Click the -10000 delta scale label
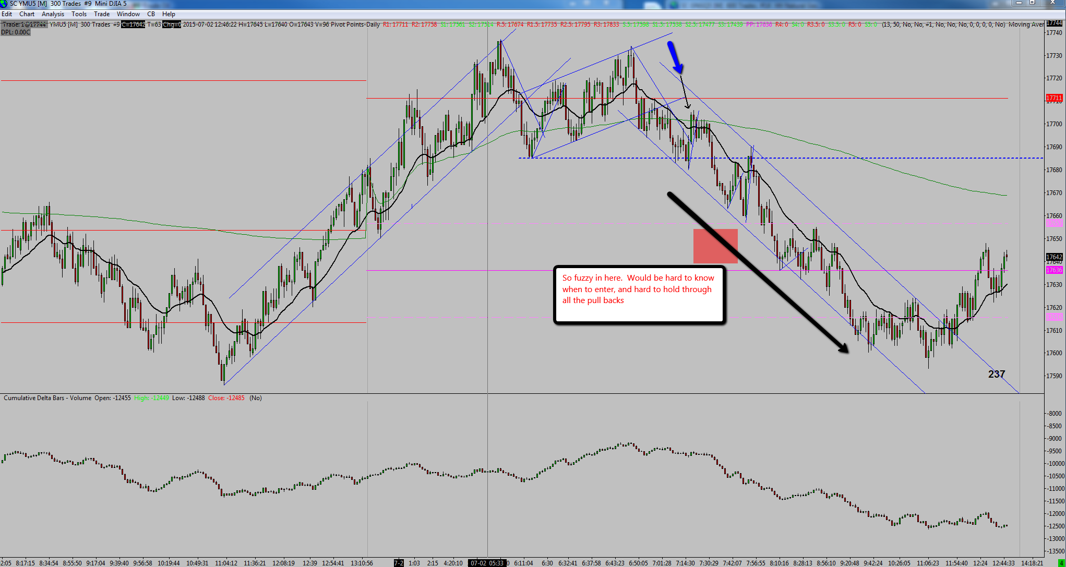1066x567 pixels. (1055, 464)
